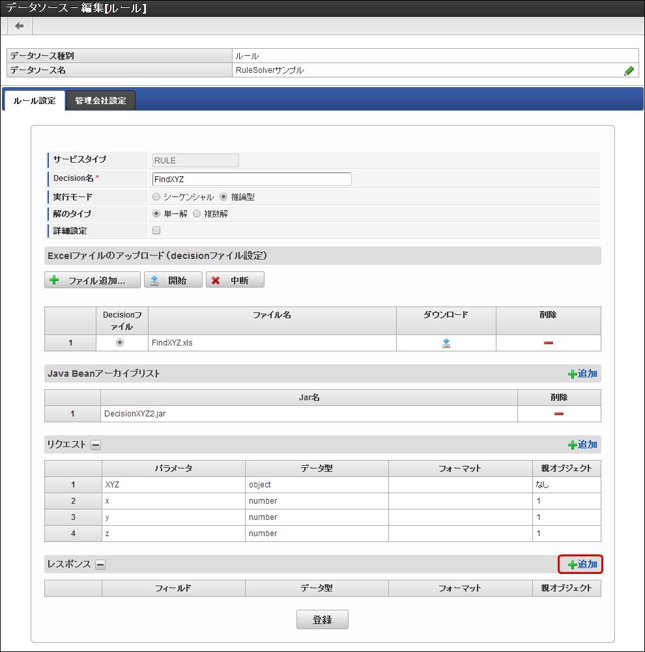
Task: Collapse the リクエスト section
Action: click(x=96, y=445)
